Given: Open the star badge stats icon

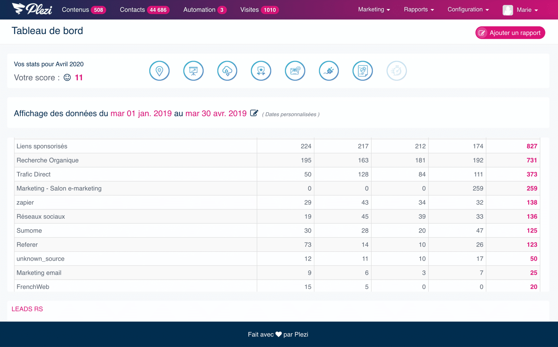Looking at the screenshot, I should [x=261, y=71].
